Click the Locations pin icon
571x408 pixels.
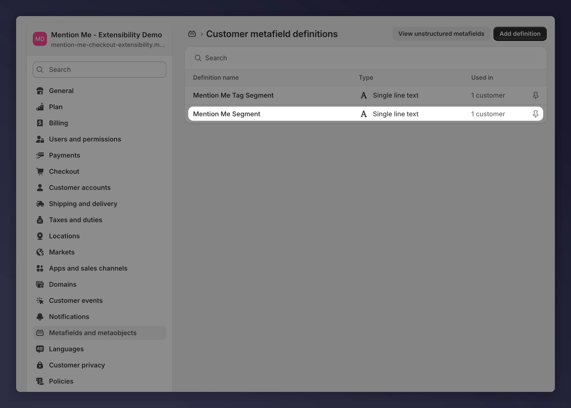point(40,236)
